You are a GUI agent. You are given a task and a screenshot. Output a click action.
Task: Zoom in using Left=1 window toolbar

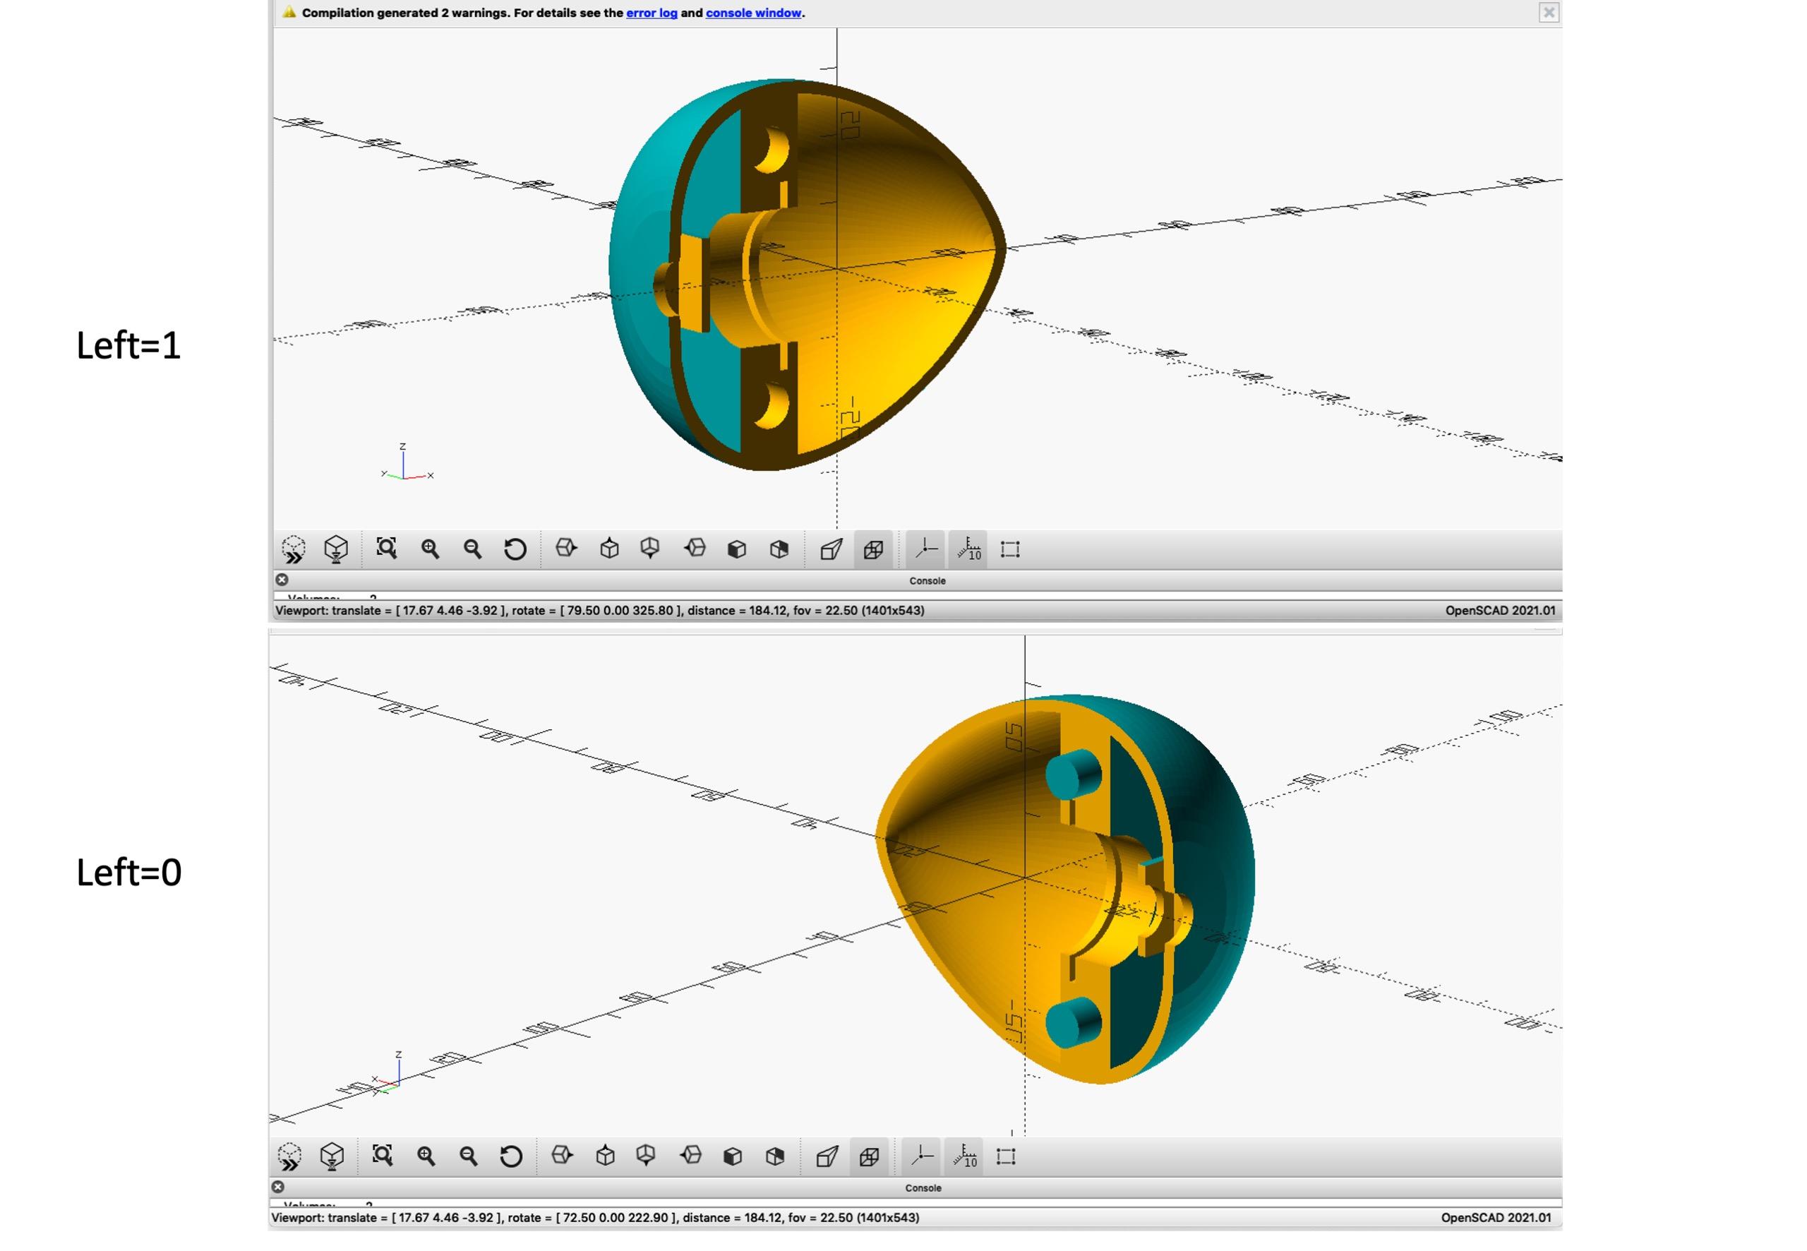point(429,549)
